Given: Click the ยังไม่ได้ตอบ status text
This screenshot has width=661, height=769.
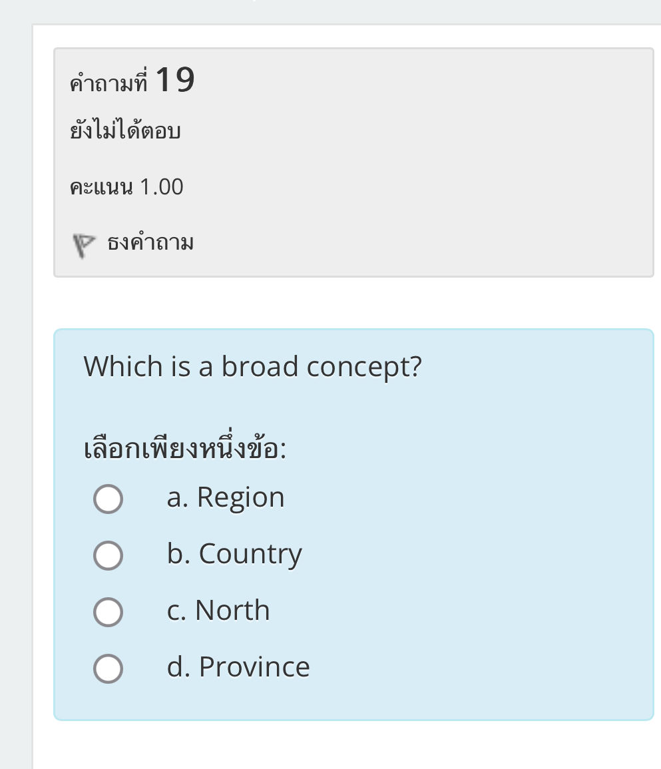Looking at the screenshot, I should click(124, 131).
